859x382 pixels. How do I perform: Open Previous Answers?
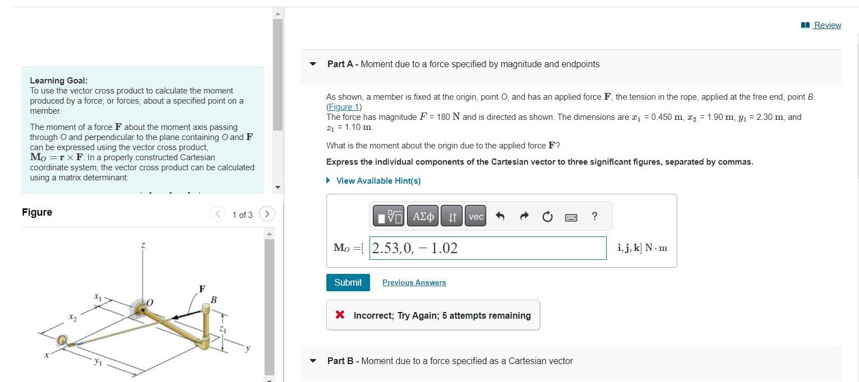tap(414, 282)
